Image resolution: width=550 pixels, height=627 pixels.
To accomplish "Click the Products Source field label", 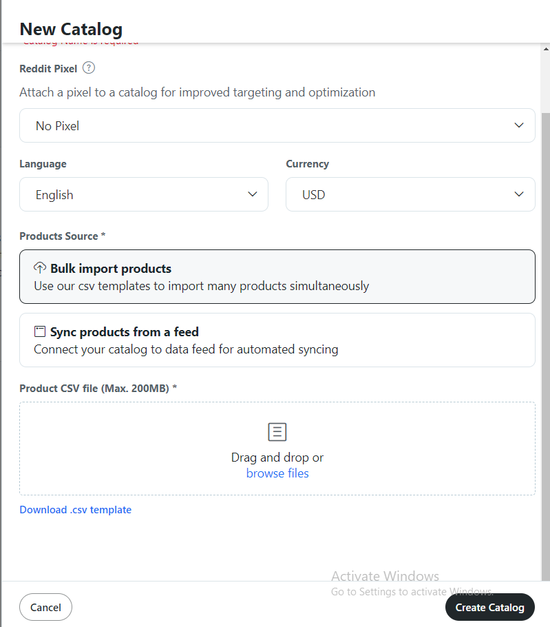I will (x=62, y=236).
